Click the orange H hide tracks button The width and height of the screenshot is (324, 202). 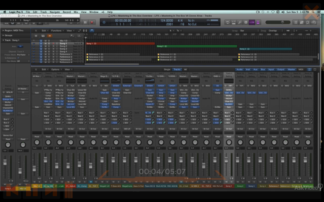49,36
